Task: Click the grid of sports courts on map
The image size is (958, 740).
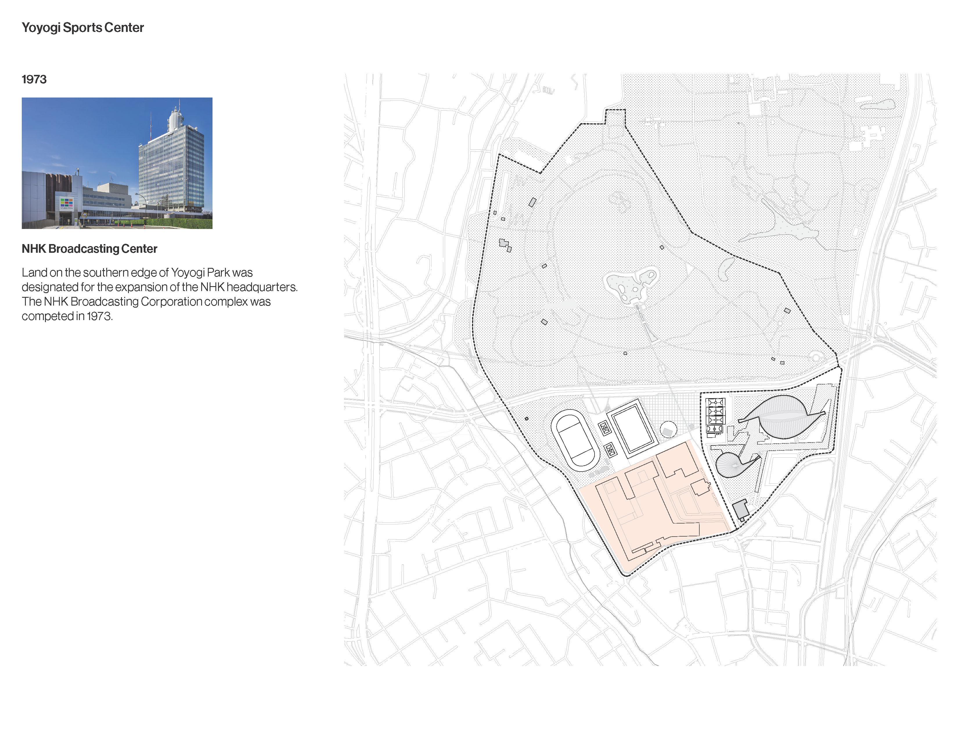Action: click(715, 416)
